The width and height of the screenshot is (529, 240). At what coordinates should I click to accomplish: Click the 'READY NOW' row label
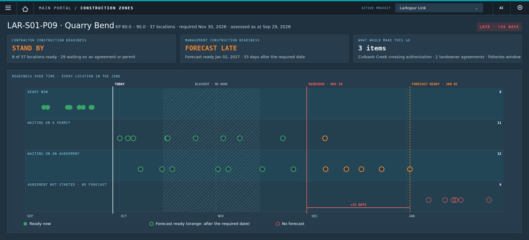[38, 92]
